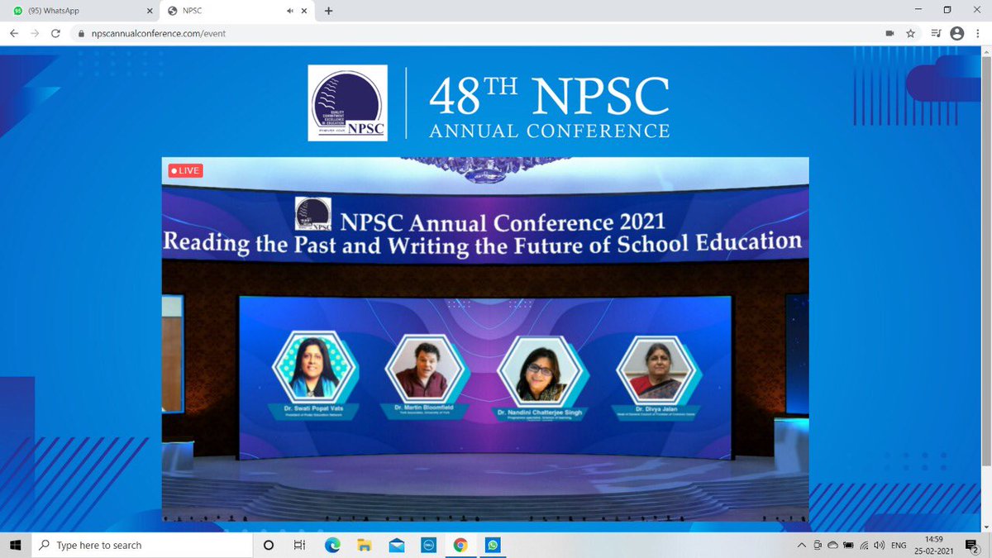
Task: Launch Microsoft Edge from taskbar
Action: click(x=331, y=545)
